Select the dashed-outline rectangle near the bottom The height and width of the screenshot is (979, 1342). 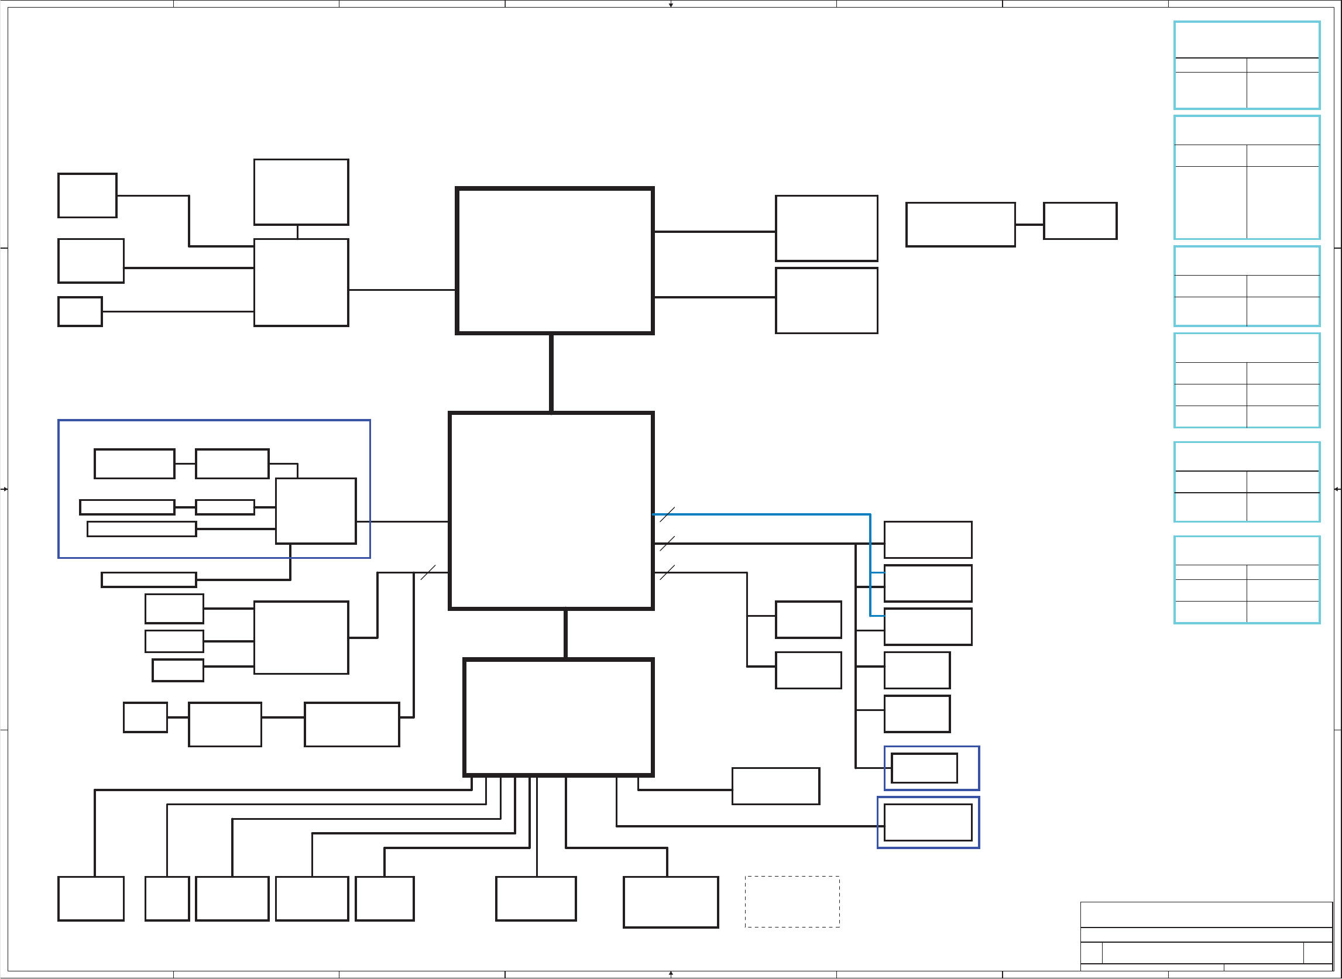point(792,901)
